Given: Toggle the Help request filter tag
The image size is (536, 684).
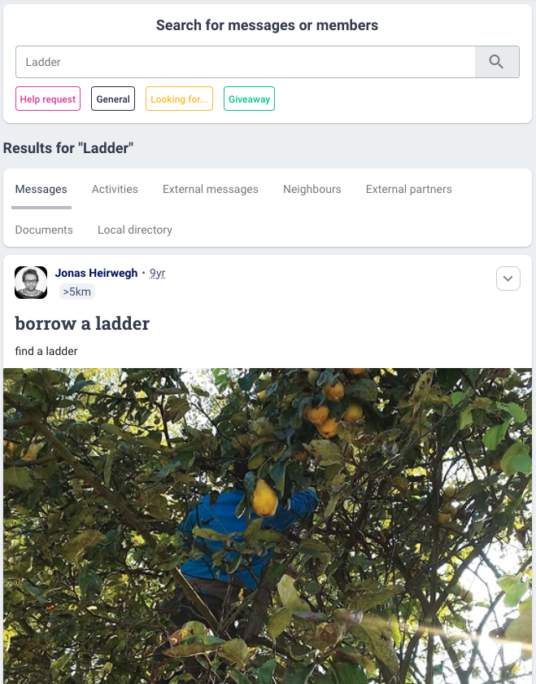Looking at the screenshot, I should [48, 99].
